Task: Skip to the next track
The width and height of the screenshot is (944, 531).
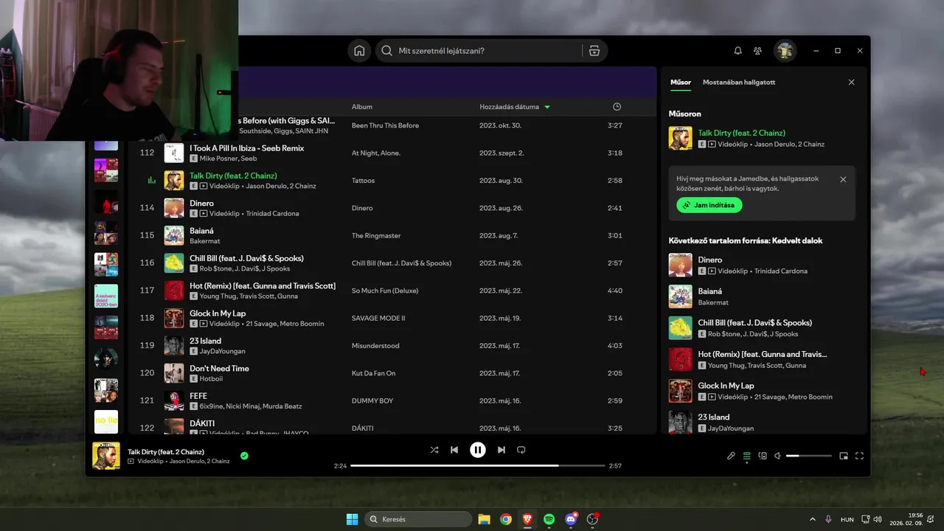Action: 502,450
